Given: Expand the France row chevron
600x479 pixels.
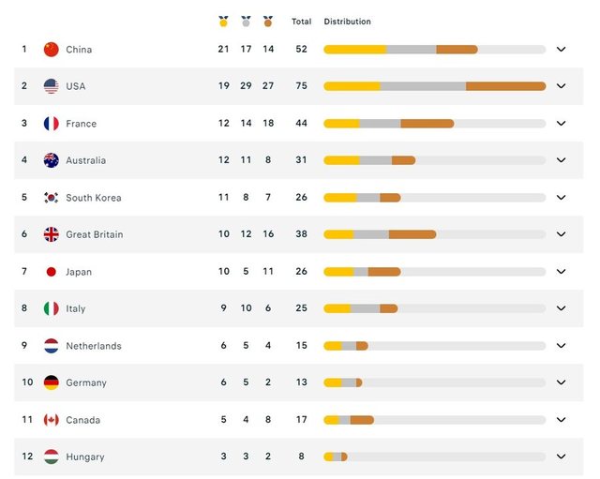Looking at the screenshot, I should coord(561,123).
